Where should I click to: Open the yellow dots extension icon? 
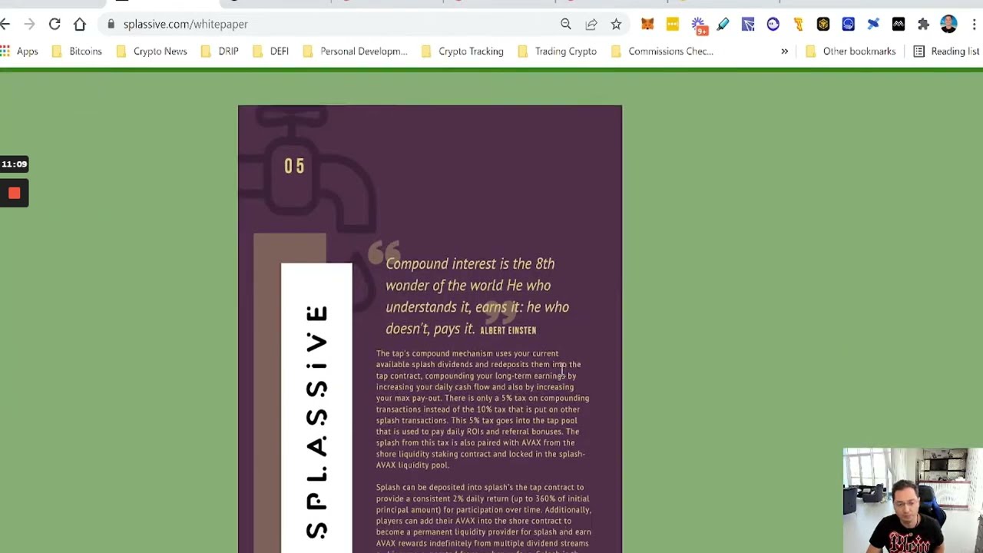pos(673,25)
